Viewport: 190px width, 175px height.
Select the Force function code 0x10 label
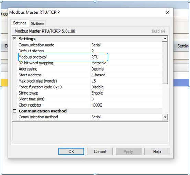tap(40, 87)
